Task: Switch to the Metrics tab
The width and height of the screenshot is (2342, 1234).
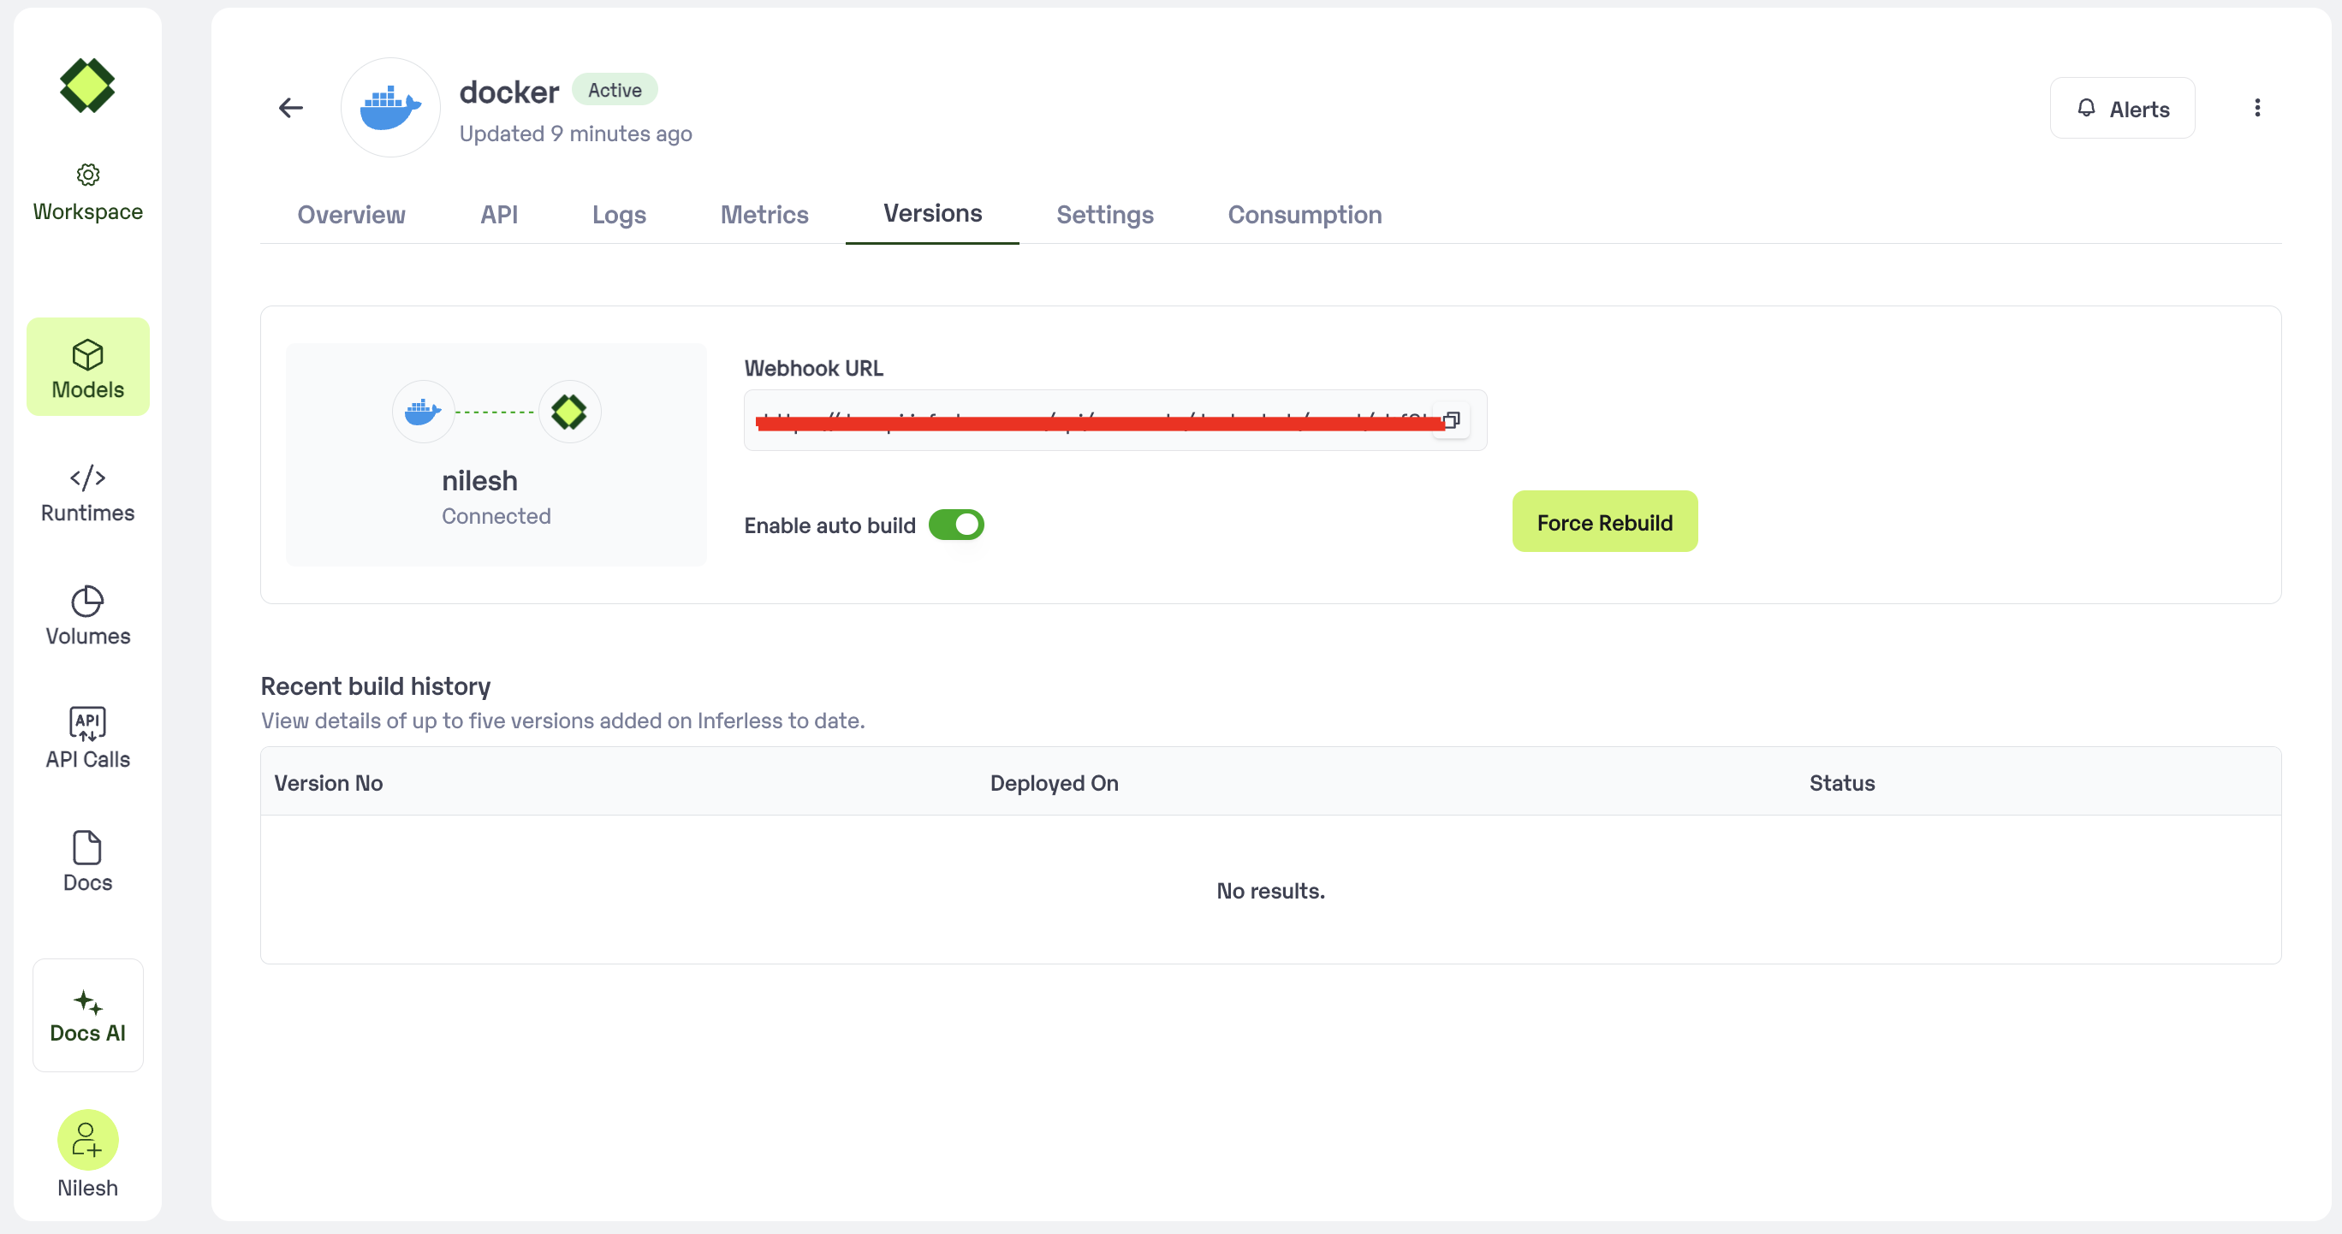Action: 764,215
